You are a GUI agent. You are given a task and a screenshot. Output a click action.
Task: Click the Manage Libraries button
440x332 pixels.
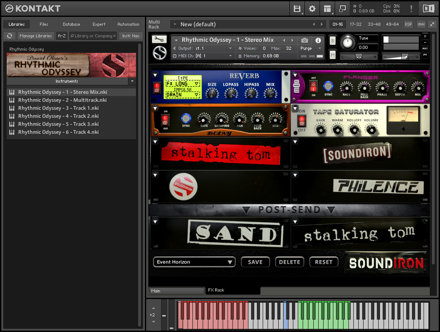click(x=36, y=36)
